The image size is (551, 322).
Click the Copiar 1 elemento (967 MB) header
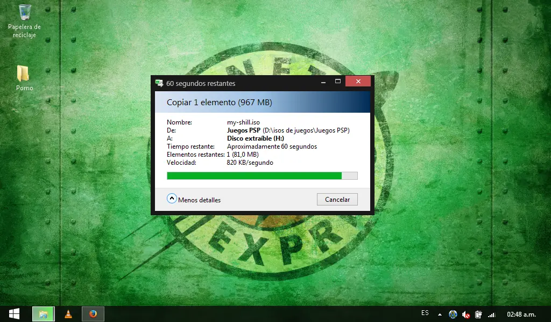click(220, 103)
